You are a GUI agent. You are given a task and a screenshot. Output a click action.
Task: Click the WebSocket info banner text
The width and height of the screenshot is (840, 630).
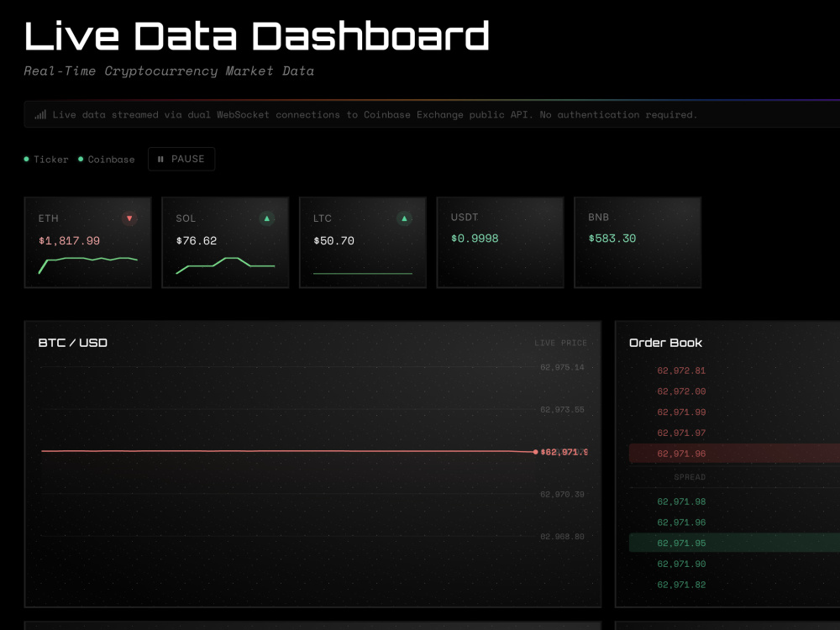pos(375,114)
